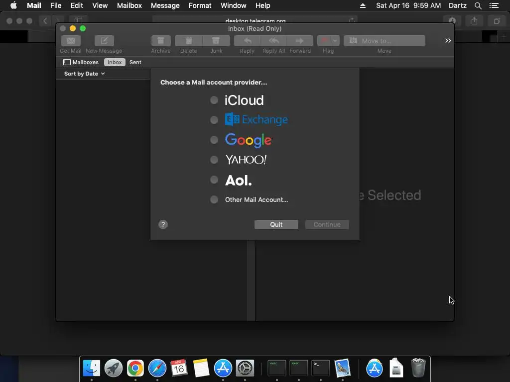Select the Google radio button
The height and width of the screenshot is (382, 510).
pos(214,140)
